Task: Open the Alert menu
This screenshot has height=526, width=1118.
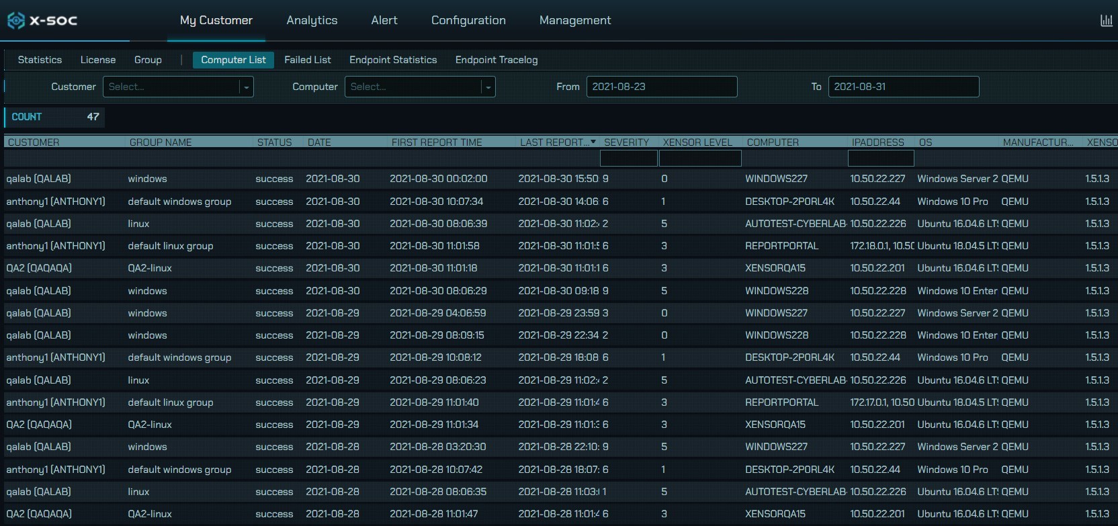Action: tap(384, 20)
